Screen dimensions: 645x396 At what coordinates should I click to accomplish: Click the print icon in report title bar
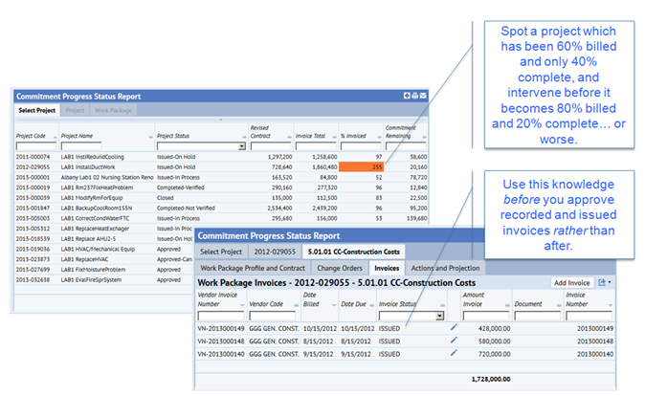(x=414, y=96)
